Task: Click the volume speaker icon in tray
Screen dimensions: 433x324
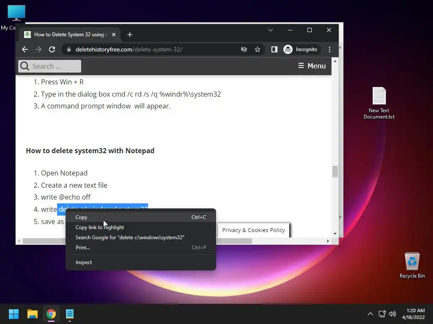Action: 392,314
